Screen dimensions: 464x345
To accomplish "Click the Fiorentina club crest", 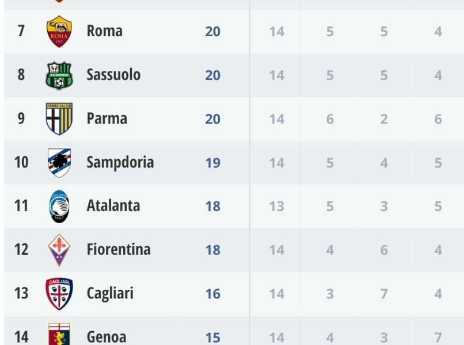I will (59, 250).
